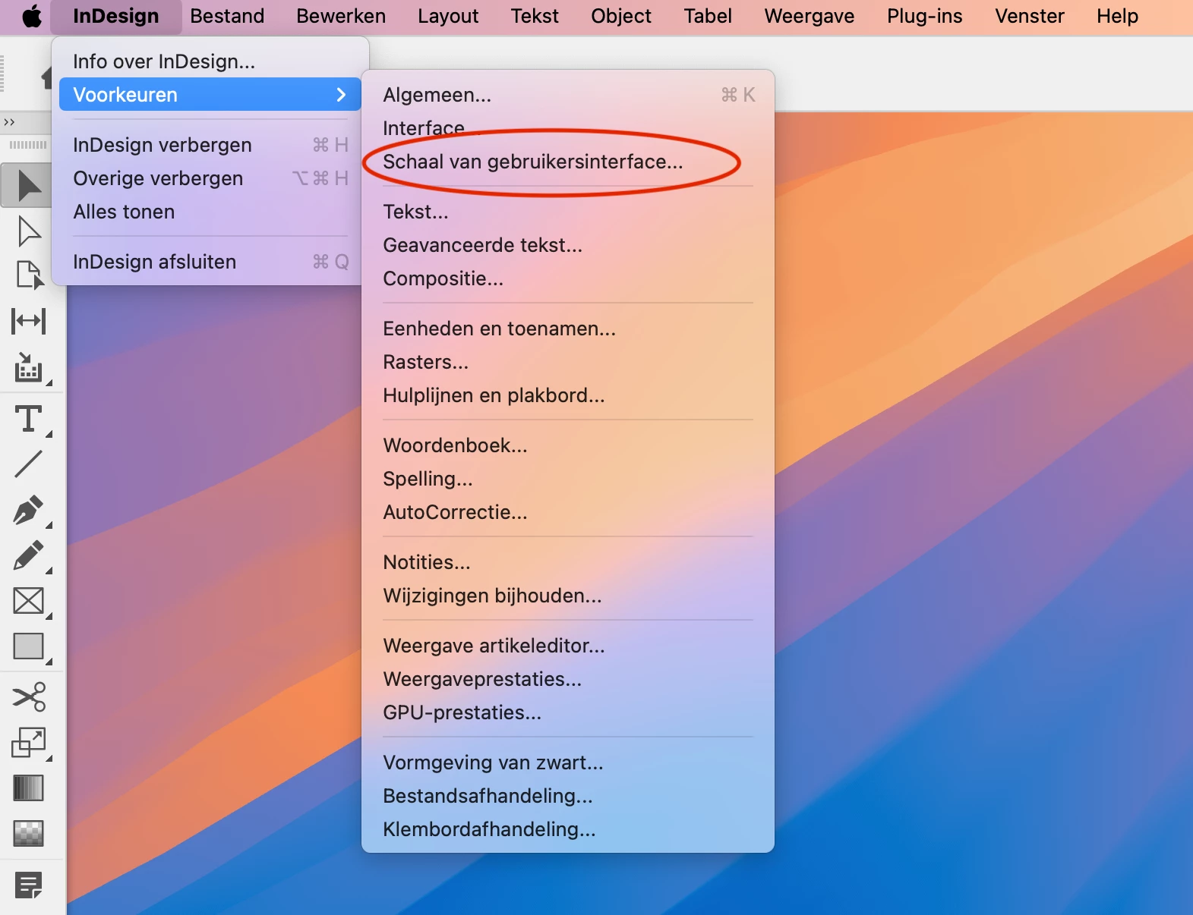
Task: Open Schaal van gebruikersinterface...
Action: click(x=568, y=162)
